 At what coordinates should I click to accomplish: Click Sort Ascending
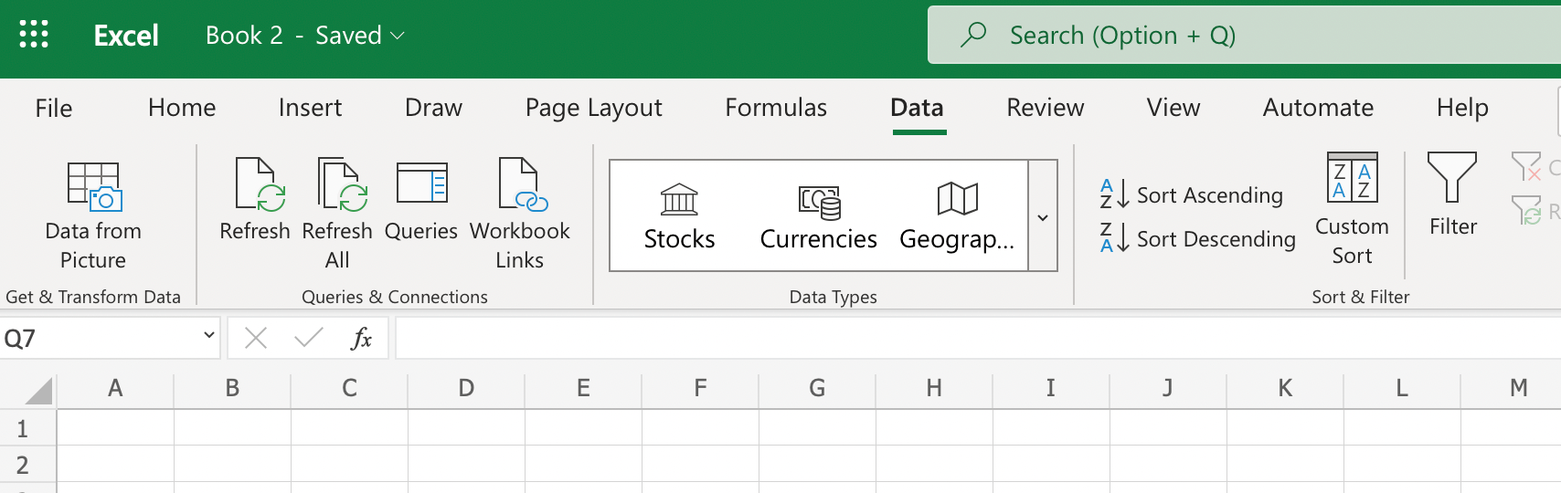pyautogui.click(x=1193, y=194)
